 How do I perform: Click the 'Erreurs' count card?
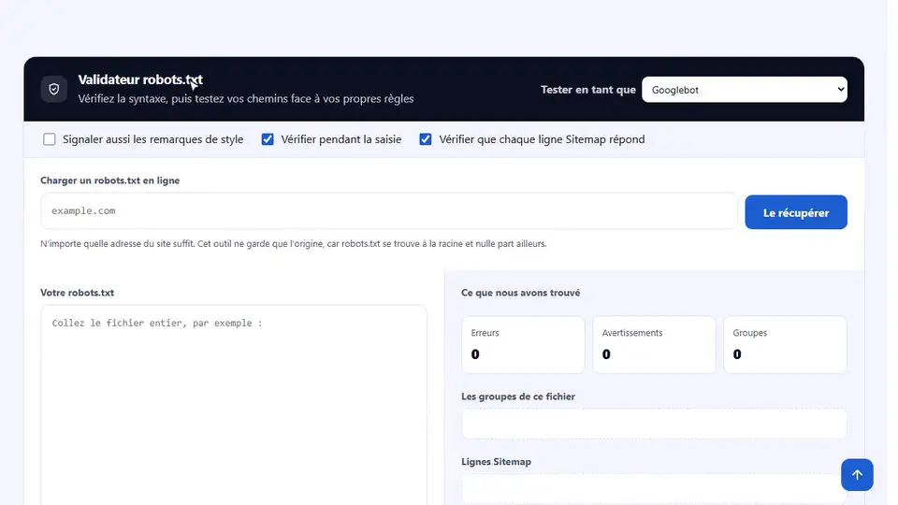click(523, 345)
